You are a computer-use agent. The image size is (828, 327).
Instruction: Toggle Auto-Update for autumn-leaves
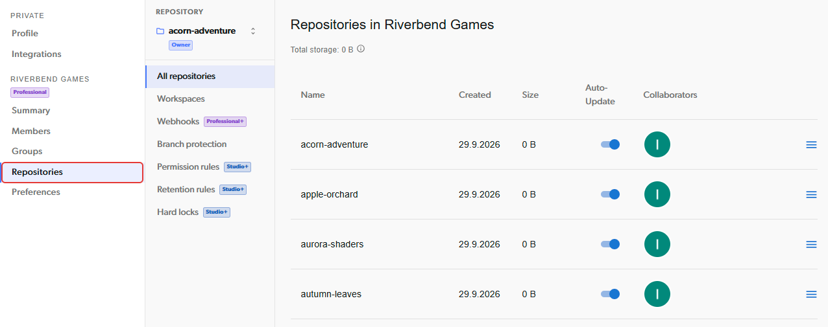click(610, 294)
